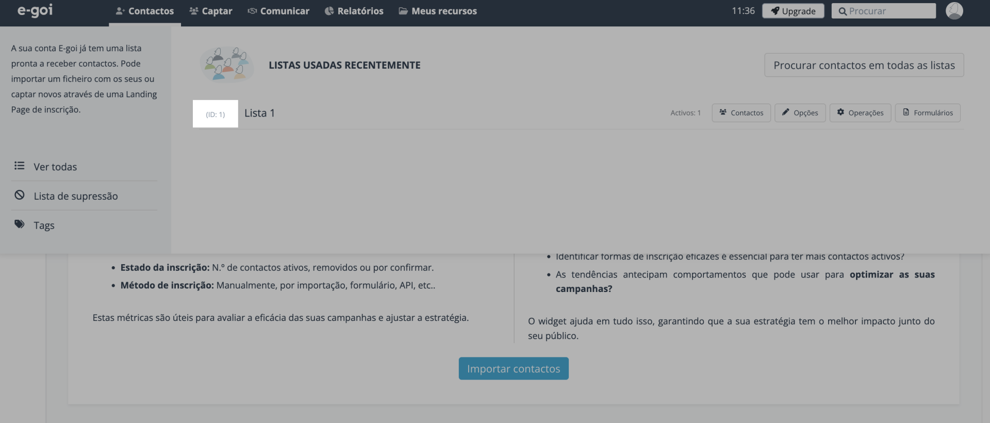Open the Contactos menu
The height and width of the screenshot is (423, 990).
click(x=145, y=11)
